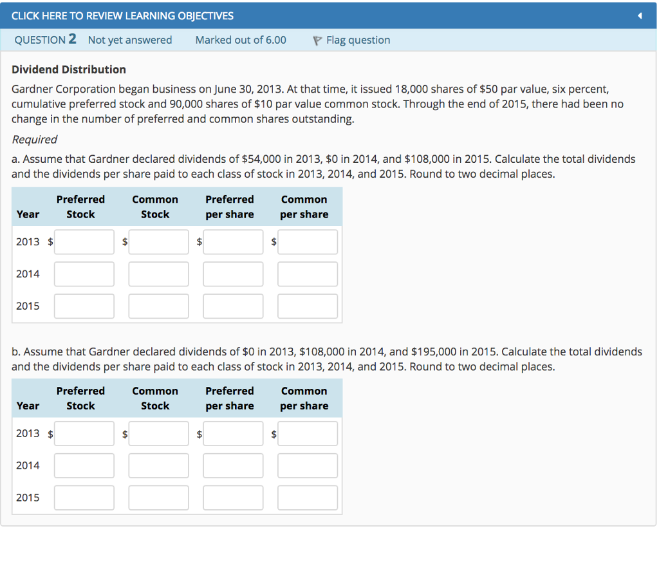Click 2015 Preferred per share field in part a
This screenshot has height=562, width=659.
point(233,306)
